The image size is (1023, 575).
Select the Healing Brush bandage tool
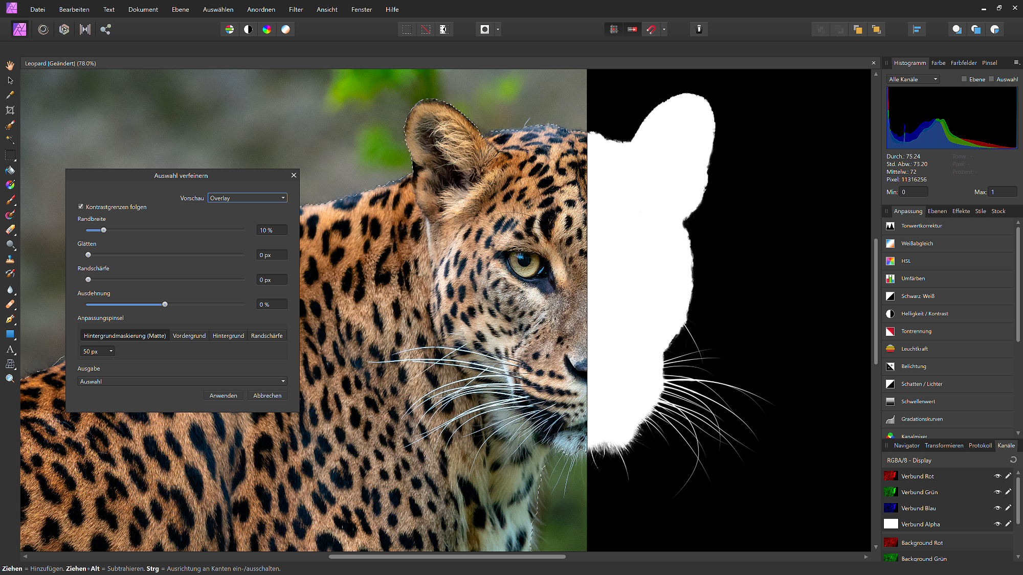(x=10, y=304)
